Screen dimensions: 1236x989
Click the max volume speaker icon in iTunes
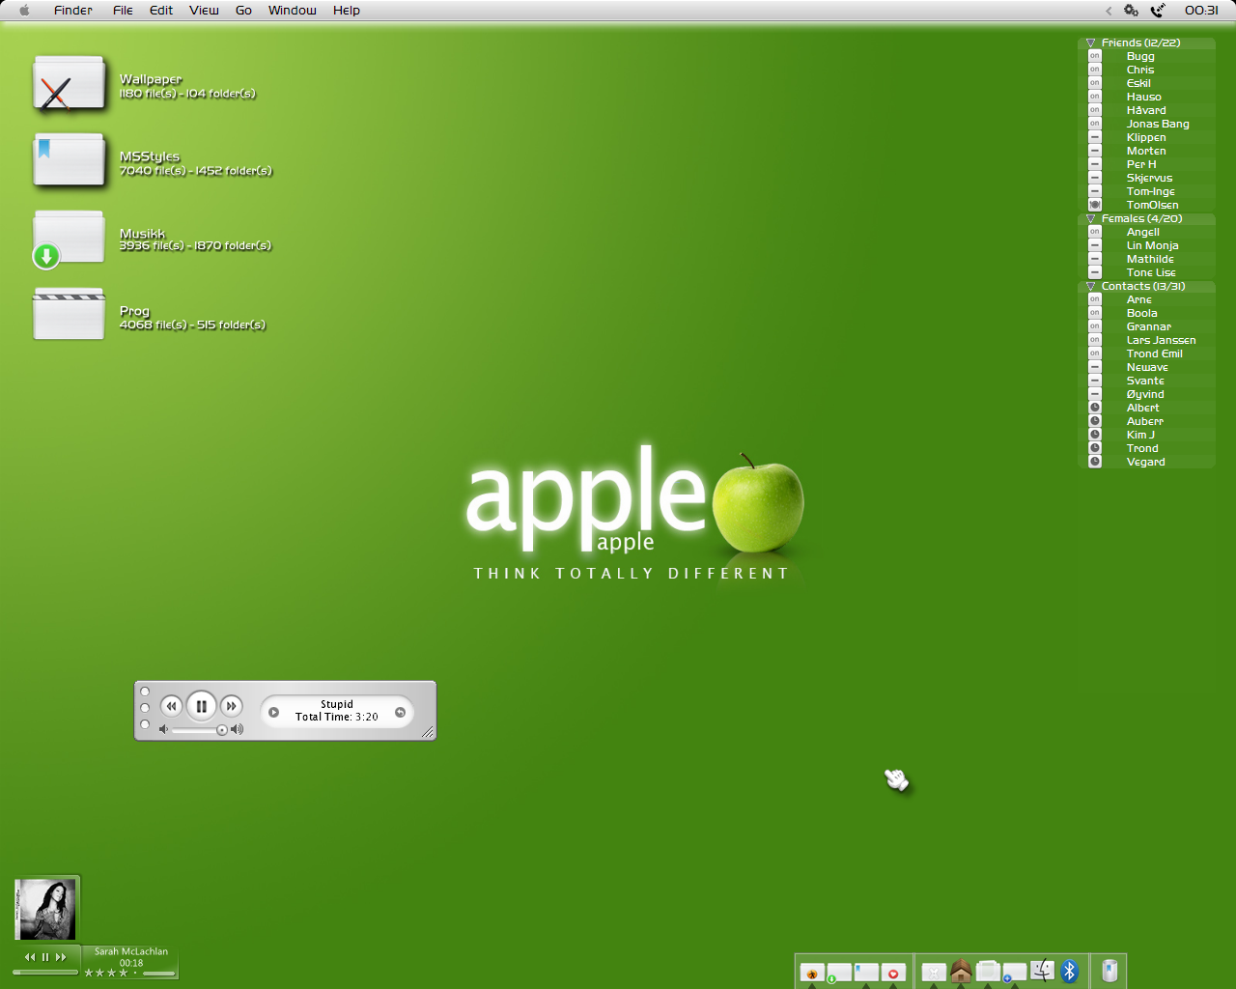click(238, 730)
